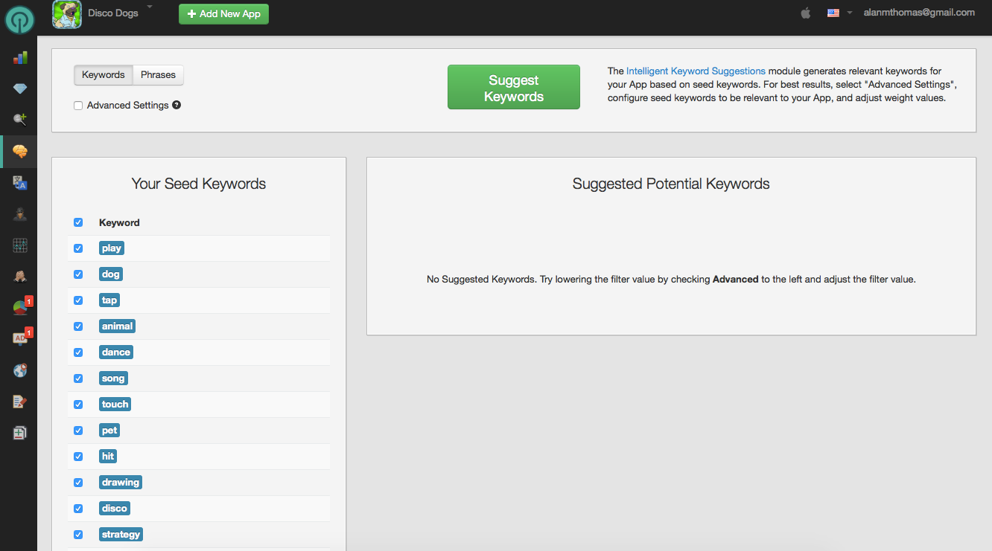The height and width of the screenshot is (551, 992).
Task: Uncheck the 'dog' seed keyword checkbox
Action: pos(78,274)
